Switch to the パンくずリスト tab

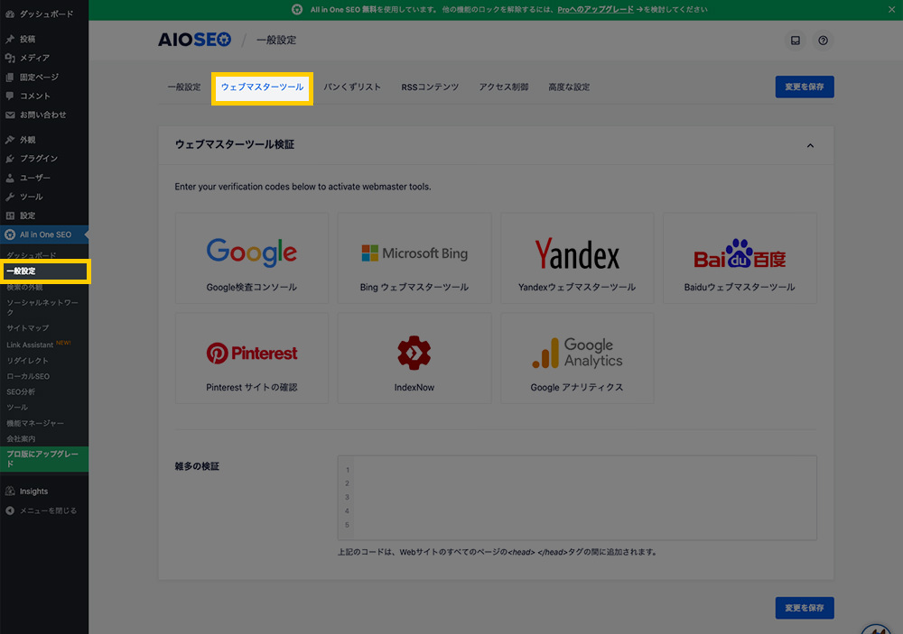352,87
